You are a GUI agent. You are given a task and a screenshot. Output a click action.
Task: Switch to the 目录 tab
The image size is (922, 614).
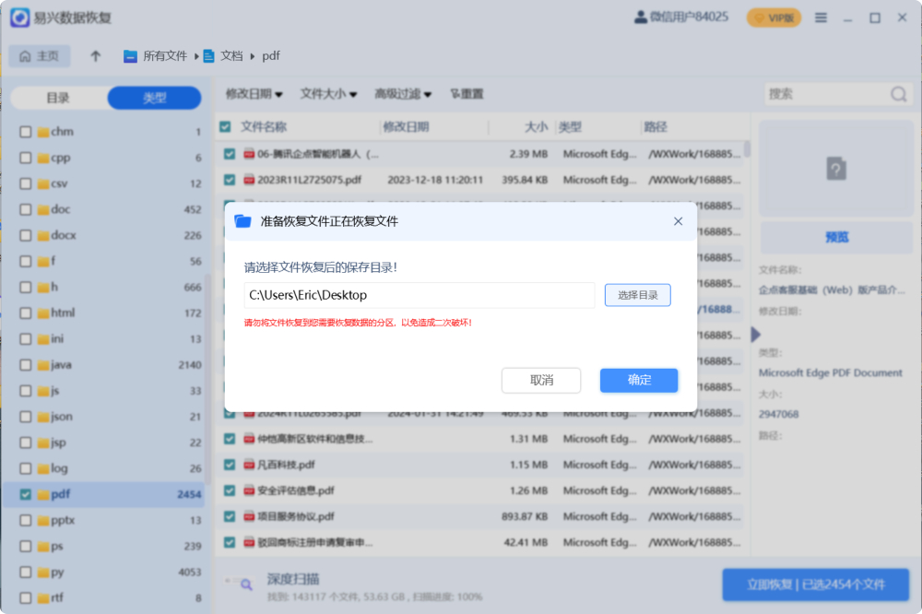[58, 97]
